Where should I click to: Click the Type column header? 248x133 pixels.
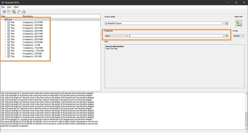click(x=3, y=16)
